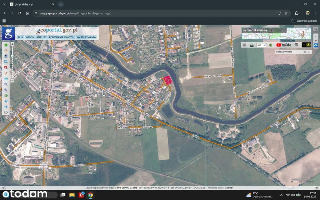
Task: Click the print map icon next to language
Action: tap(252, 45)
